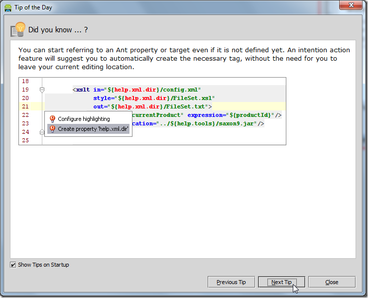Go back with Previous Tip button
This screenshot has height=298, width=368.
(x=231, y=282)
